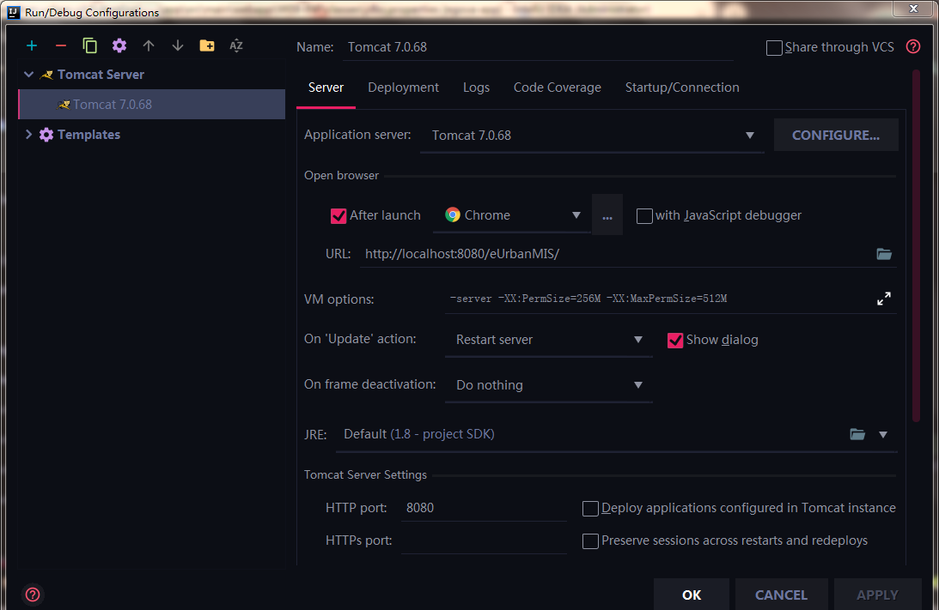Viewport: 939px width, 610px height.
Task: Click the Chrome browser icon
Action: (x=453, y=214)
